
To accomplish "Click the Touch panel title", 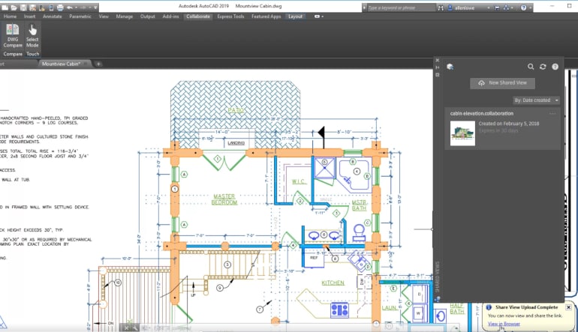I will click(32, 54).
